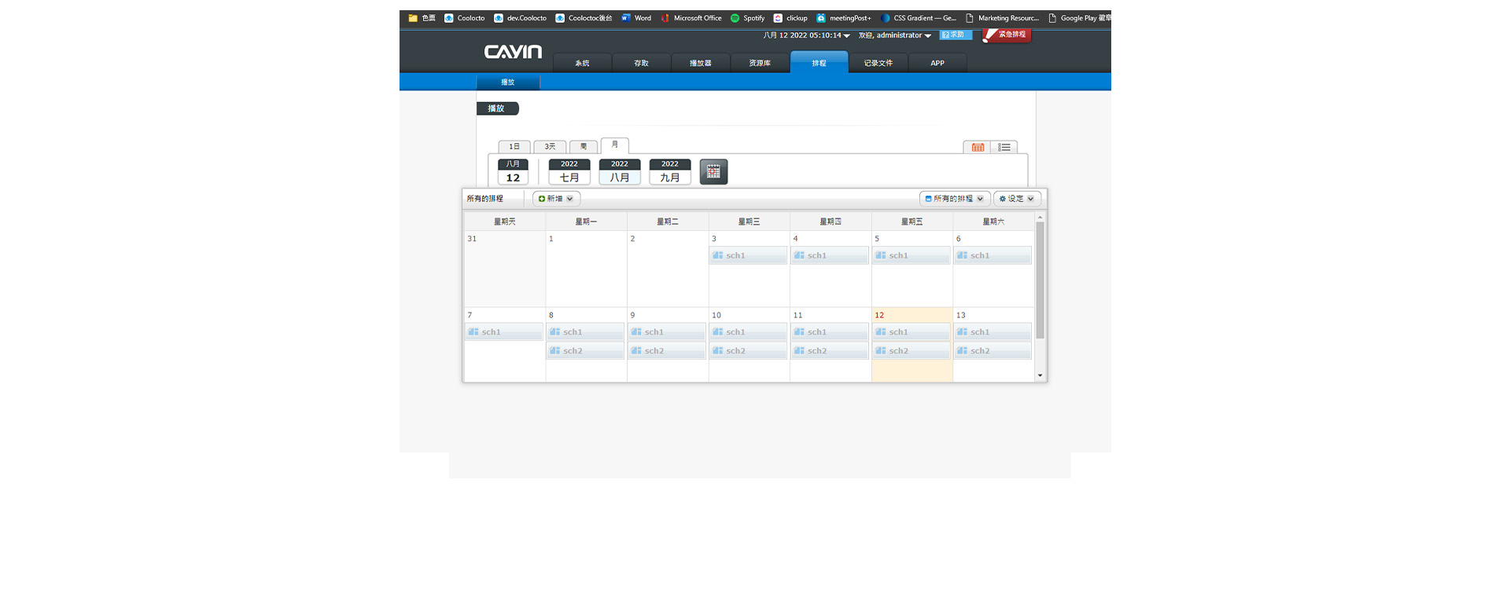The width and height of the screenshot is (1510, 597).
Task: Select the 月 month view tab
Action: 615,145
